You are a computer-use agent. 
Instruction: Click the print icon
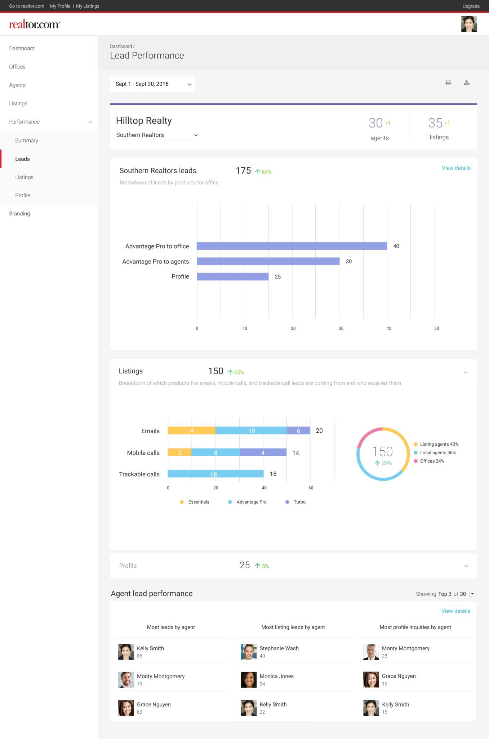tap(448, 83)
